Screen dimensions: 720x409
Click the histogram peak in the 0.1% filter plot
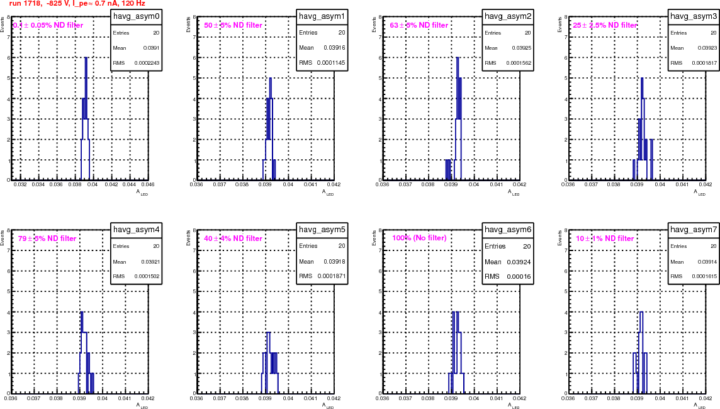click(86, 58)
